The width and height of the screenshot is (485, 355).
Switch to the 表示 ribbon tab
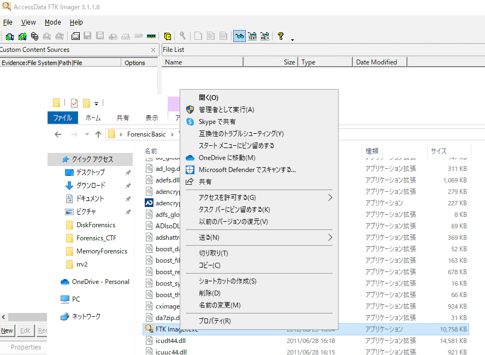(152, 118)
